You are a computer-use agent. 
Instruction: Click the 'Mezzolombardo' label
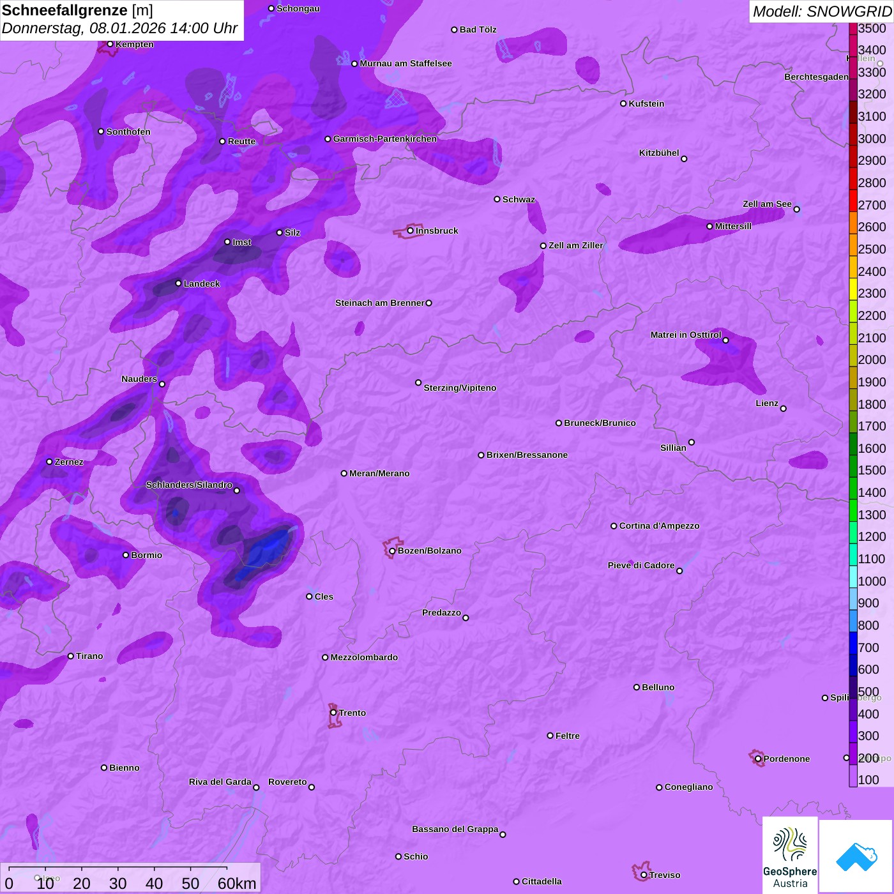click(x=364, y=657)
